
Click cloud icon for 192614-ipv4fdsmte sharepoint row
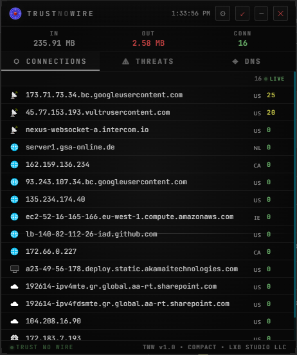click(14, 304)
